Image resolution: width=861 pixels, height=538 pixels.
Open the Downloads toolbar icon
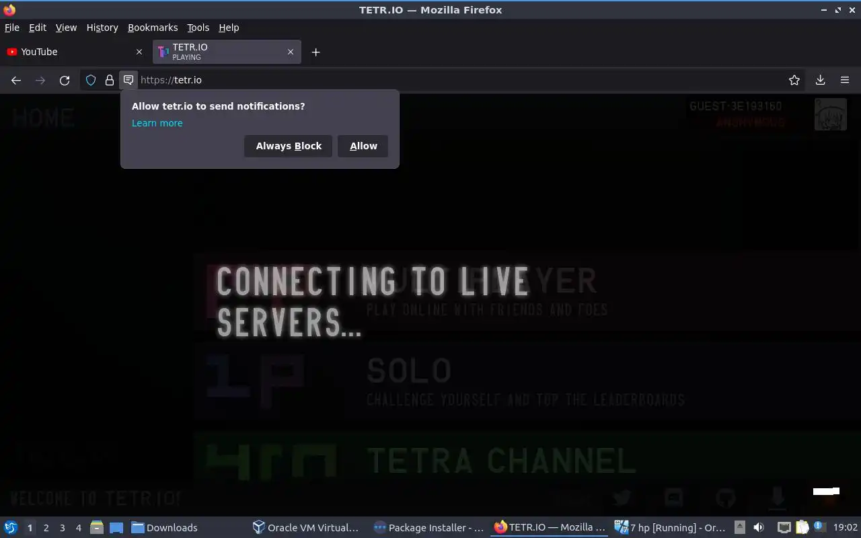821,80
